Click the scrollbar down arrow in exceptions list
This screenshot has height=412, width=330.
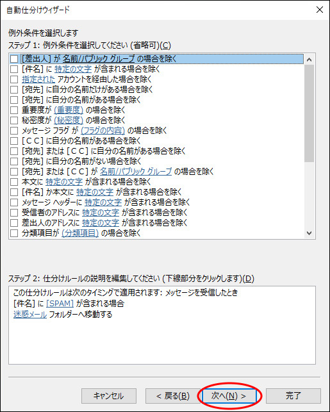pos(309,233)
